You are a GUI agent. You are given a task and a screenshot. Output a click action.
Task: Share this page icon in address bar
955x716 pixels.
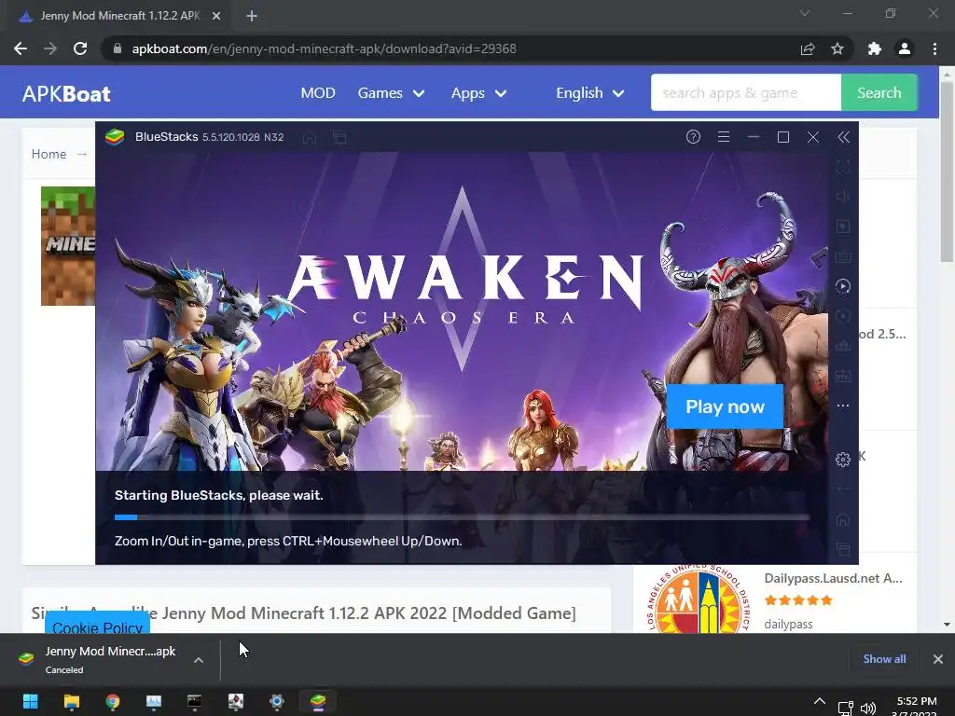tap(808, 48)
